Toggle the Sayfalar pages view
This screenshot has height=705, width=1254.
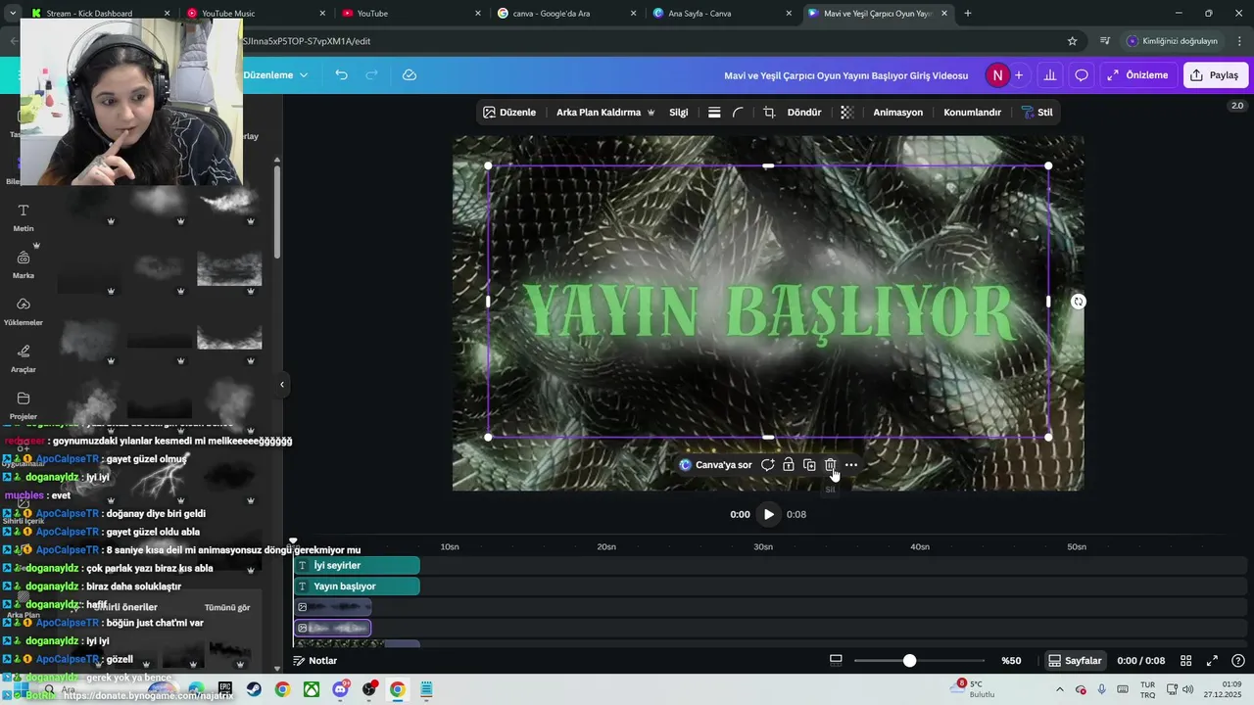tap(1075, 661)
